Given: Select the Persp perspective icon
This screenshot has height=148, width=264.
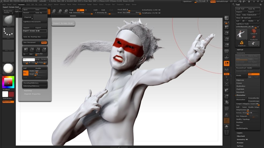Looking at the screenshot, I should coord(226,50).
